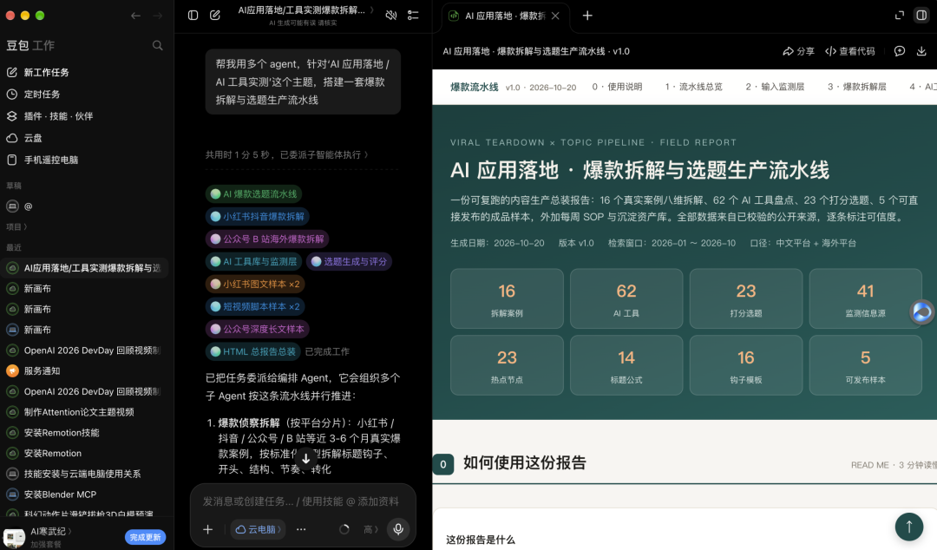Viewport: 937px width, 550px height.
Task: Add a new tab with the plus icon
Action: (587, 16)
